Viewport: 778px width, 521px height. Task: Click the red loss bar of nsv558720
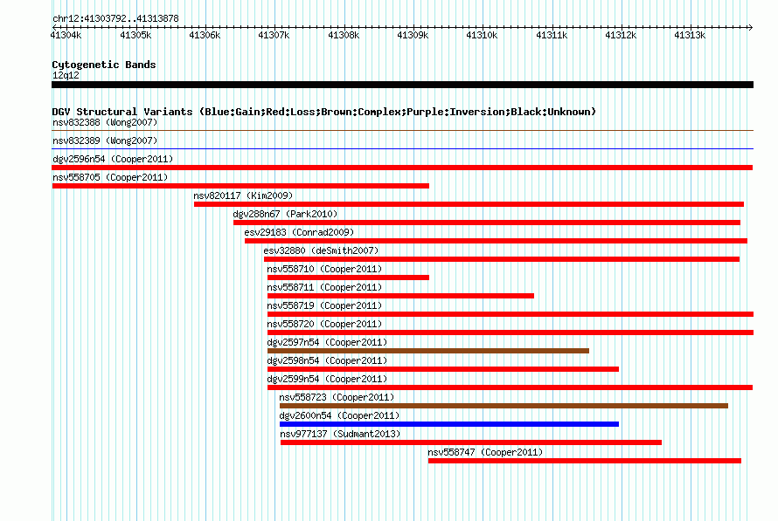pyautogui.click(x=510, y=332)
